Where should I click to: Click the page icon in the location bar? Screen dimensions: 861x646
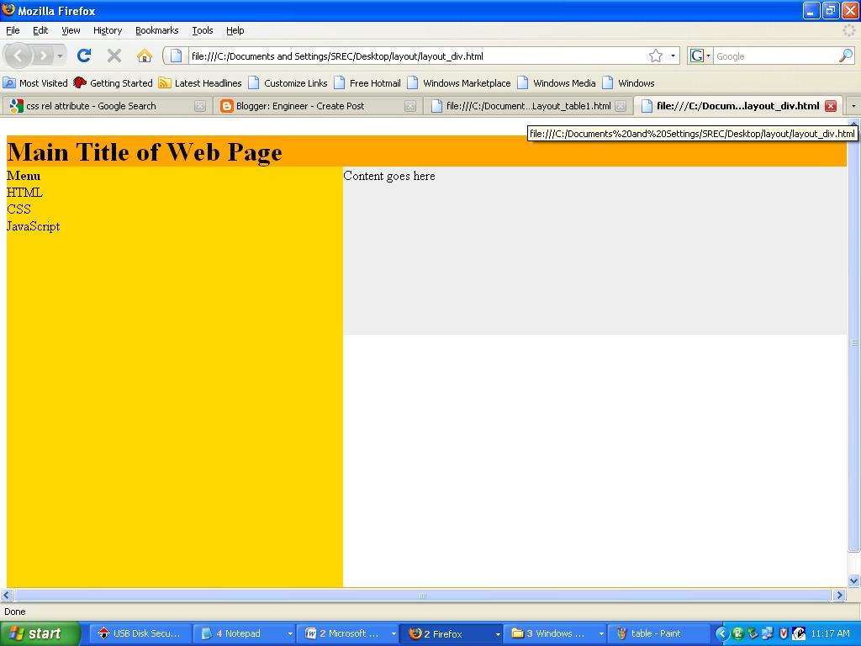click(x=174, y=56)
